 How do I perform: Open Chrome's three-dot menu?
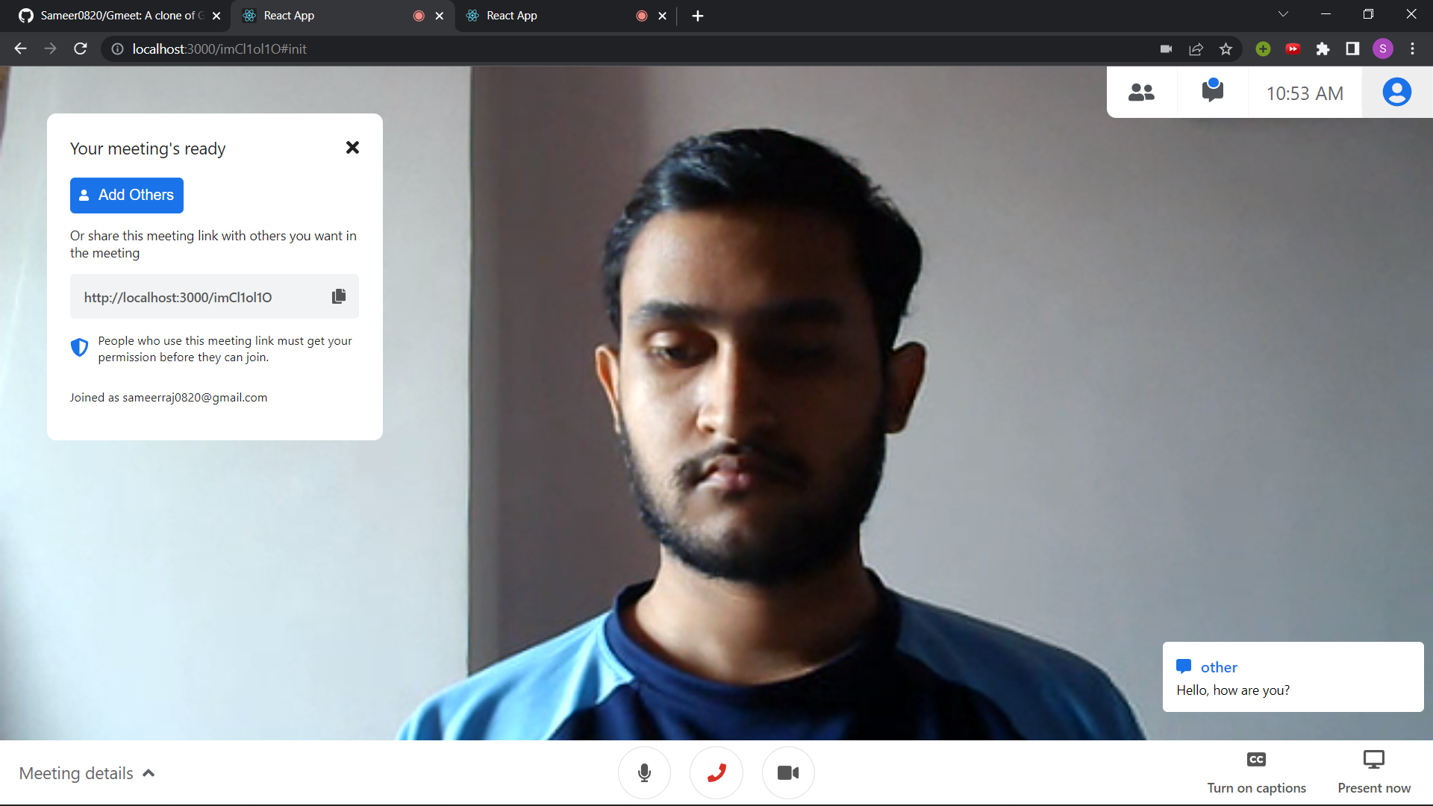tap(1412, 49)
